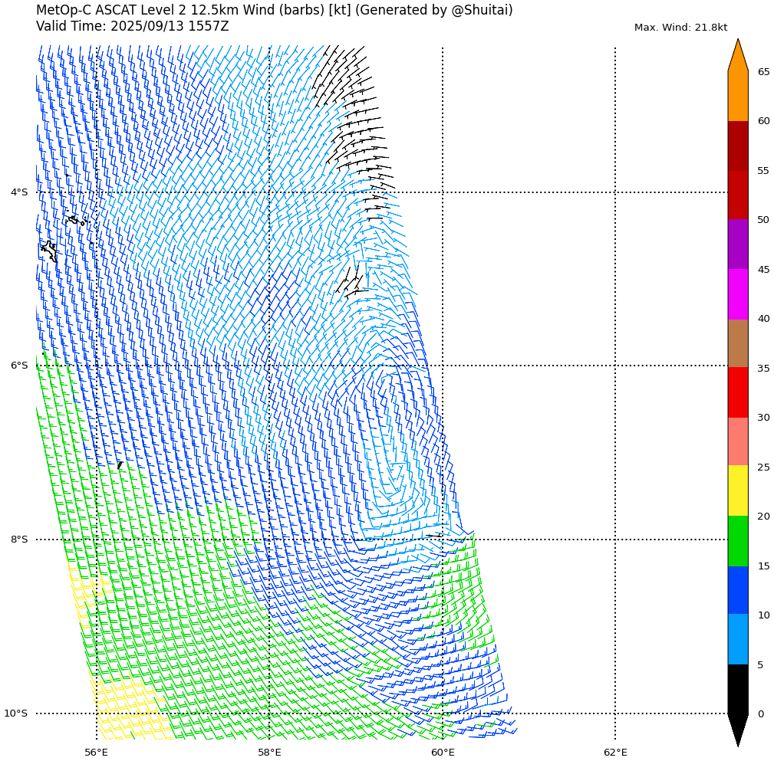Select the dark blue 10-15 kt color band

(738, 590)
